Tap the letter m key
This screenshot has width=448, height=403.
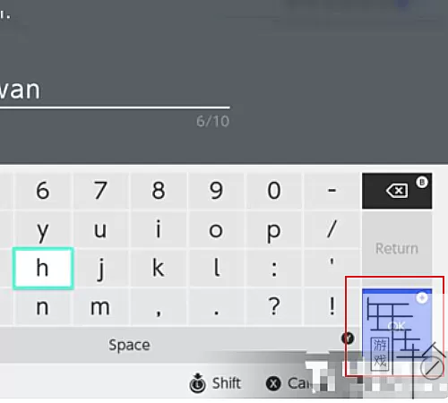(x=101, y=306)
